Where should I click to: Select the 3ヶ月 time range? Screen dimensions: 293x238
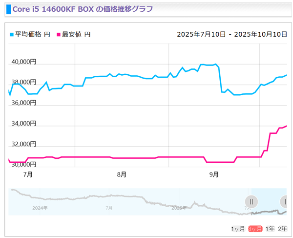tap(255, 229)
